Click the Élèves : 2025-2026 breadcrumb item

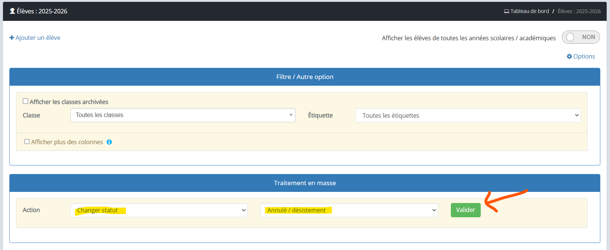579,11
